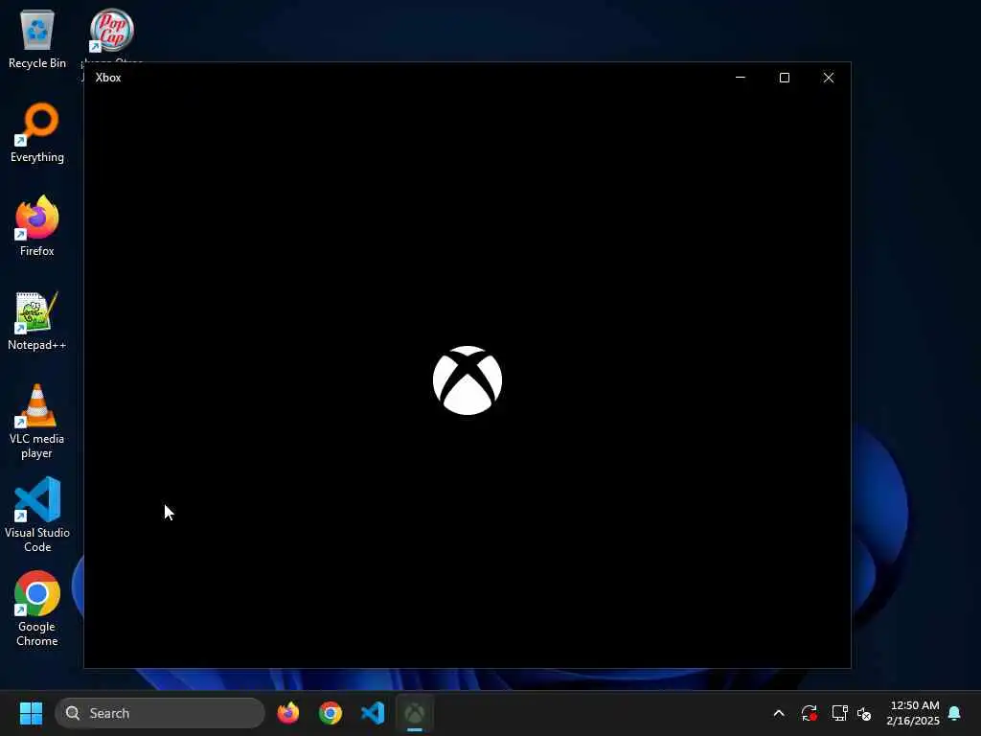Select the Xbox app taskbar icon
The height and width of the screenshot is (736, 981).
tap(415, 713)
